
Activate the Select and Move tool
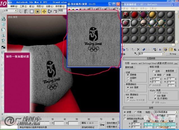click(44, 11)
